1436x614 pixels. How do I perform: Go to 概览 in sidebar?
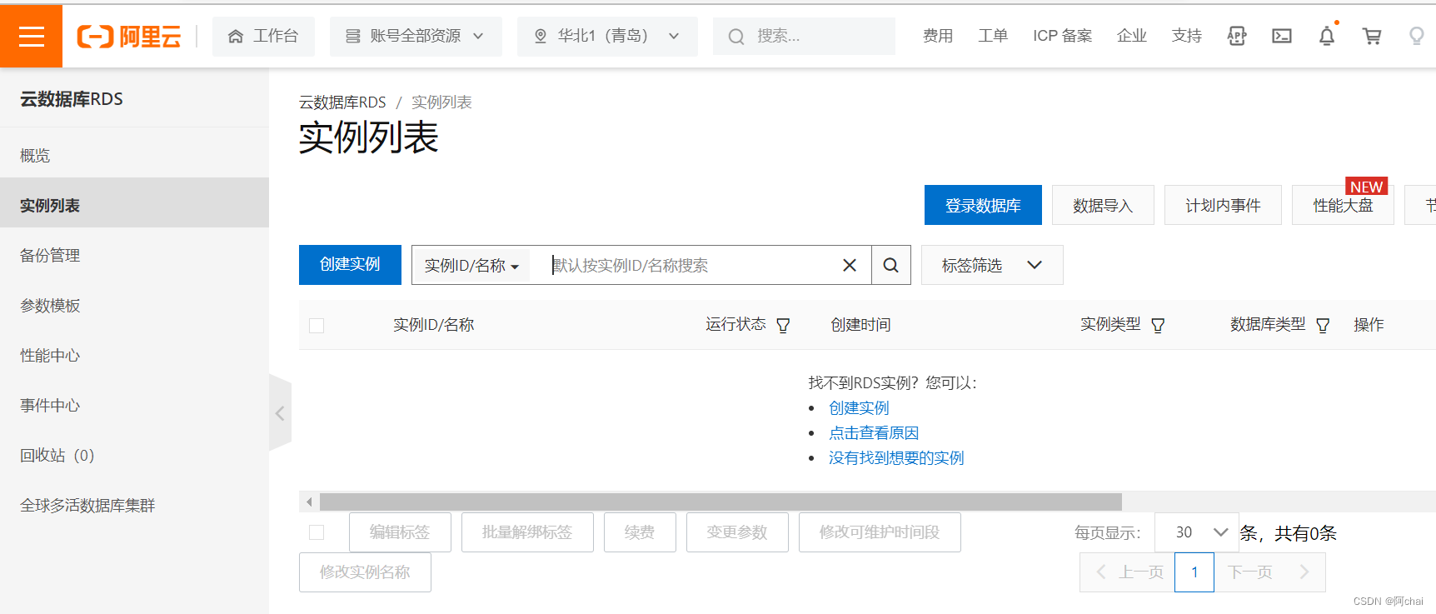134,156
